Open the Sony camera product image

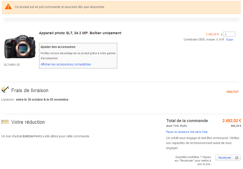20,47
